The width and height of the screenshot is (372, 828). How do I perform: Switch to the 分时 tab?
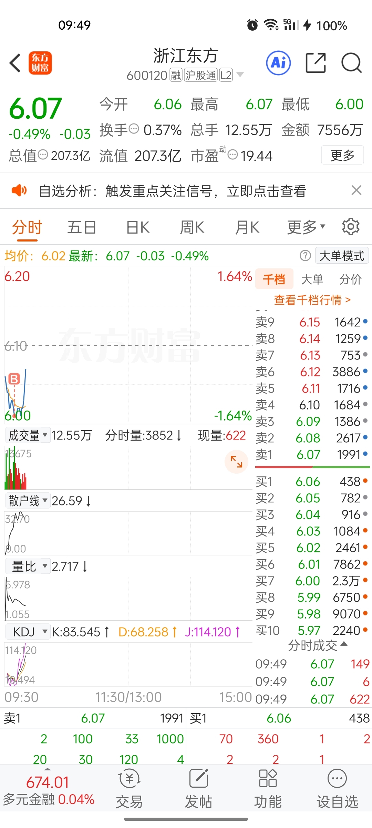click(x=27, y=227)
